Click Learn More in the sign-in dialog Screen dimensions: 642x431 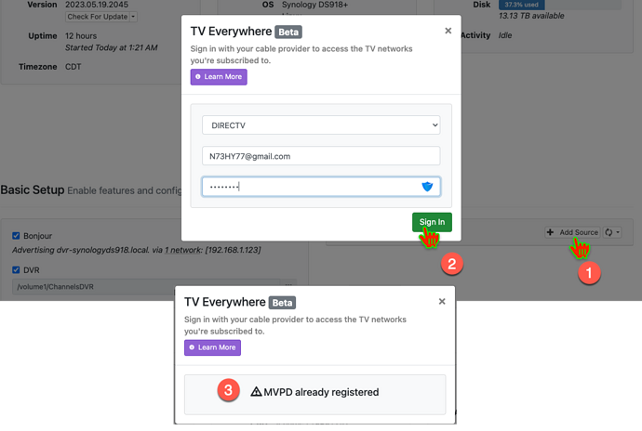click(219, 77)
